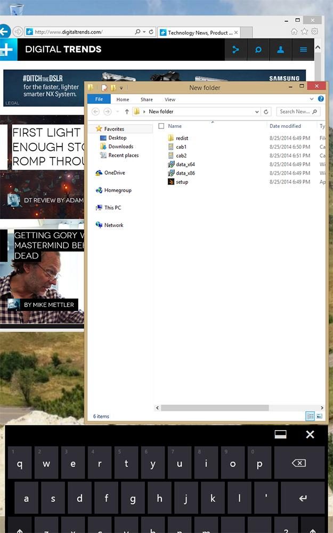Select the setup application file

[x=182, y=182]
